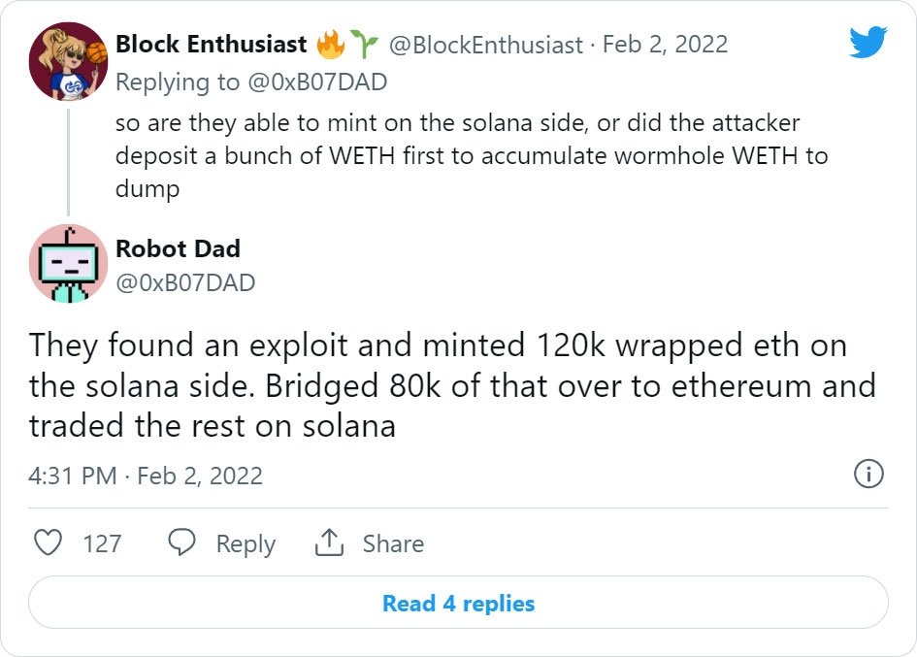This screenshot has width=917, height=657.
Task: Click Block Enthusiast's tweet about wormhole WETH
Action: 471,156
